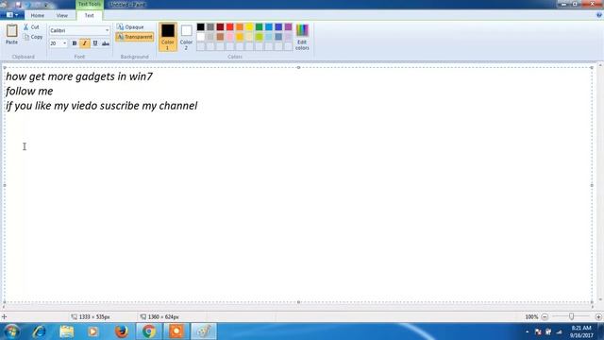
Task: Click the Paste clipboard icon
Action: point(11,31)
